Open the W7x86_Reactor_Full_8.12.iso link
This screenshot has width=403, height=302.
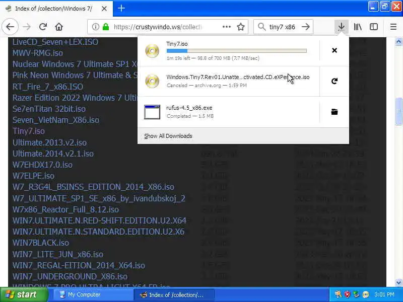[65, 209]
